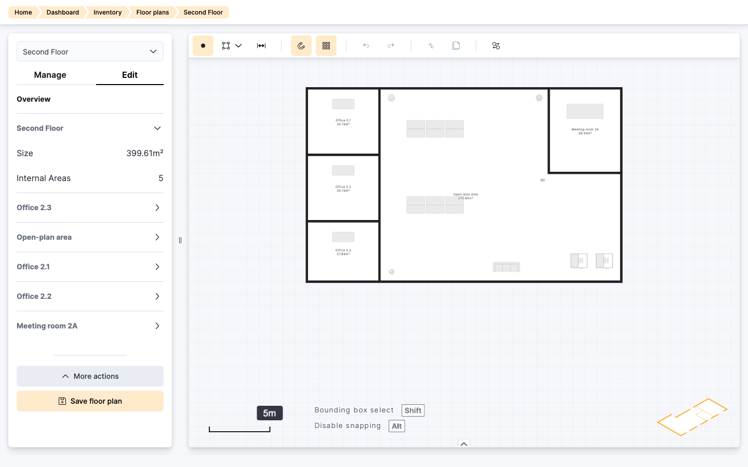This screenshot has height=467, width=748.
Task: Select the meeting table in Meeting room 2A
Action: pyautogui.click(x=585, y=111)
